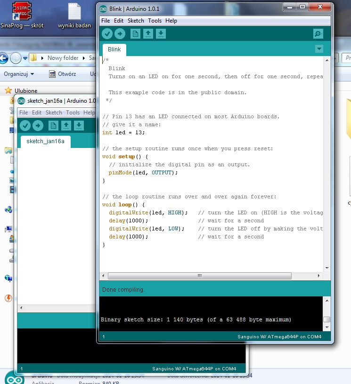The height and width of the screenshot is (384, 351).
Task: Open Help menu in Blink window
Action: click(171, 21)
